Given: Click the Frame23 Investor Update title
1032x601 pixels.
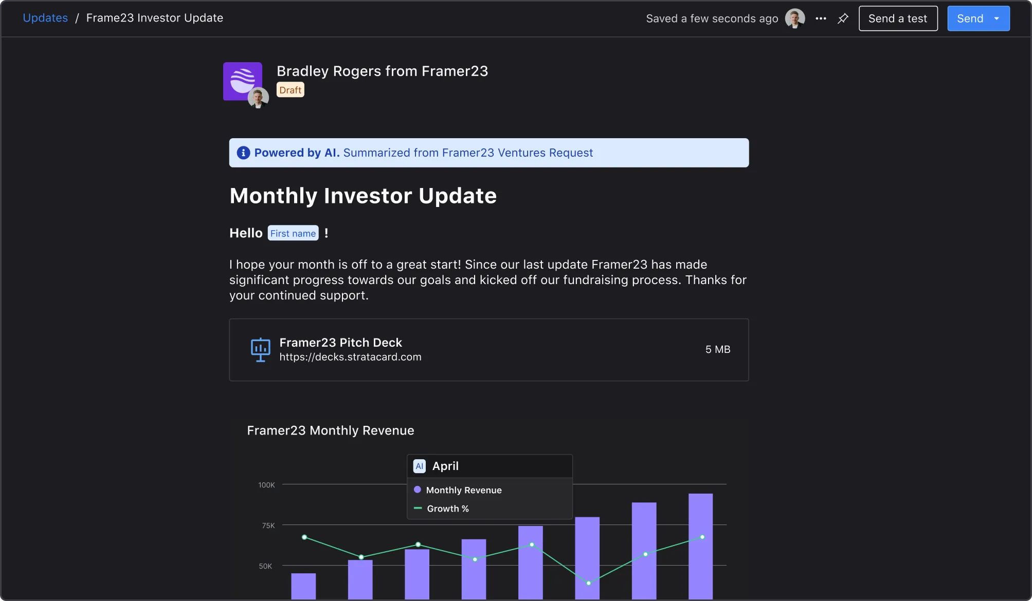Looking at the screenshot, I should 154,18.
